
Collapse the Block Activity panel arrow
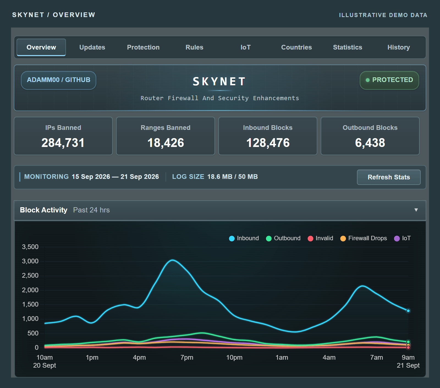click(x=416, y=210)
